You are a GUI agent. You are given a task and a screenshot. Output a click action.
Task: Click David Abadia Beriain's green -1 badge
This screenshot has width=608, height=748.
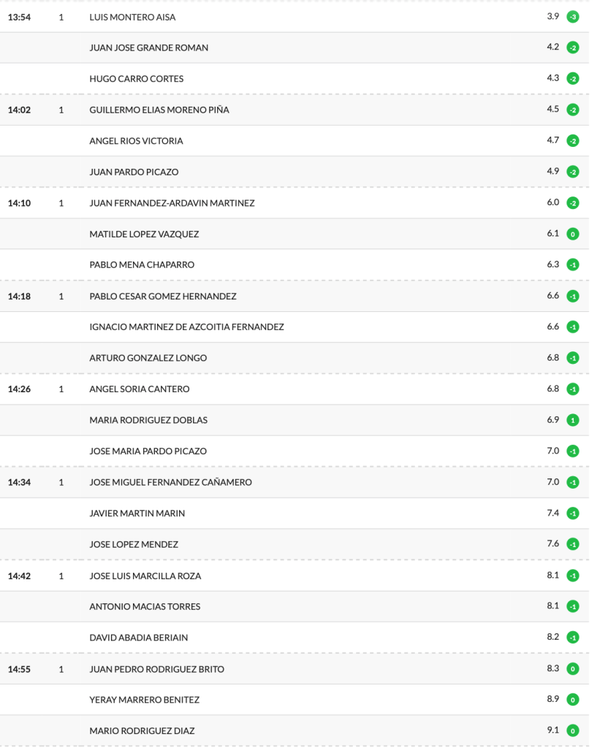[573, 638]
